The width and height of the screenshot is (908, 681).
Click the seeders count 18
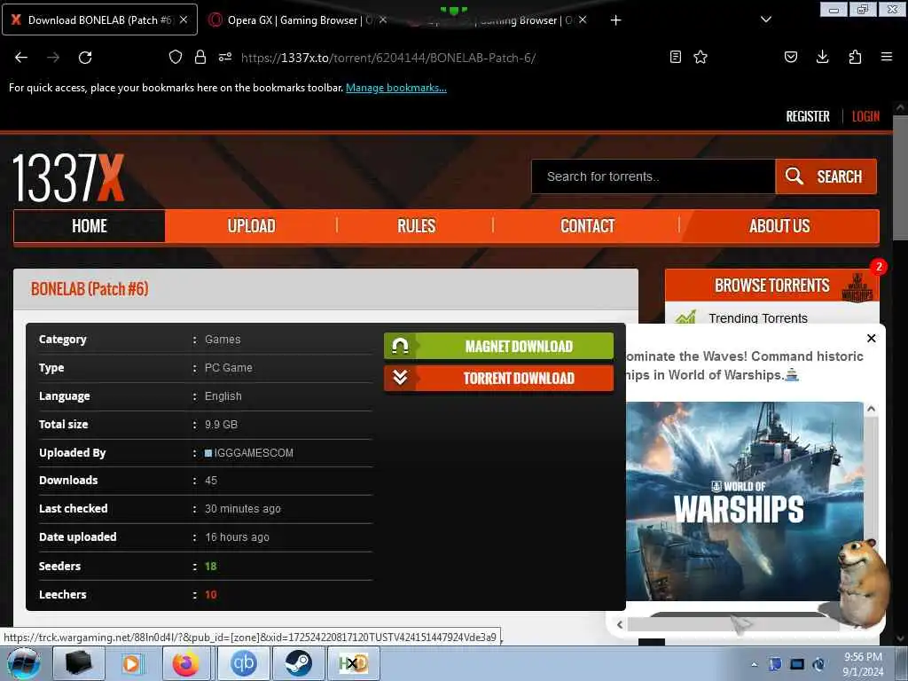point(211,567)
